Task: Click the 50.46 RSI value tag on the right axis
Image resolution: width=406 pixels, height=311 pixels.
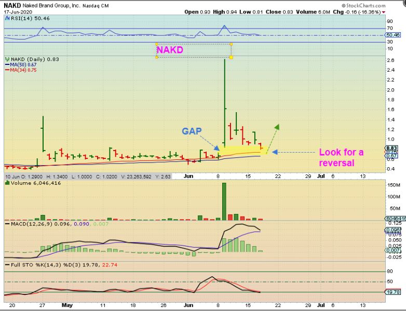Action: pos(393,35)
